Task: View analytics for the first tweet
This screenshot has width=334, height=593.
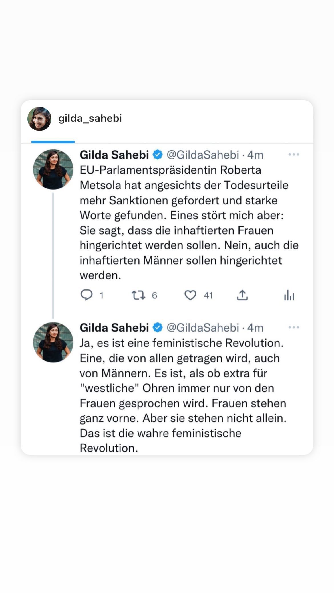Action: tap(289, 295)
